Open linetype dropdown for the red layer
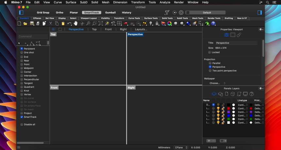This screenshot has height=150, width=281. point(243,108)
